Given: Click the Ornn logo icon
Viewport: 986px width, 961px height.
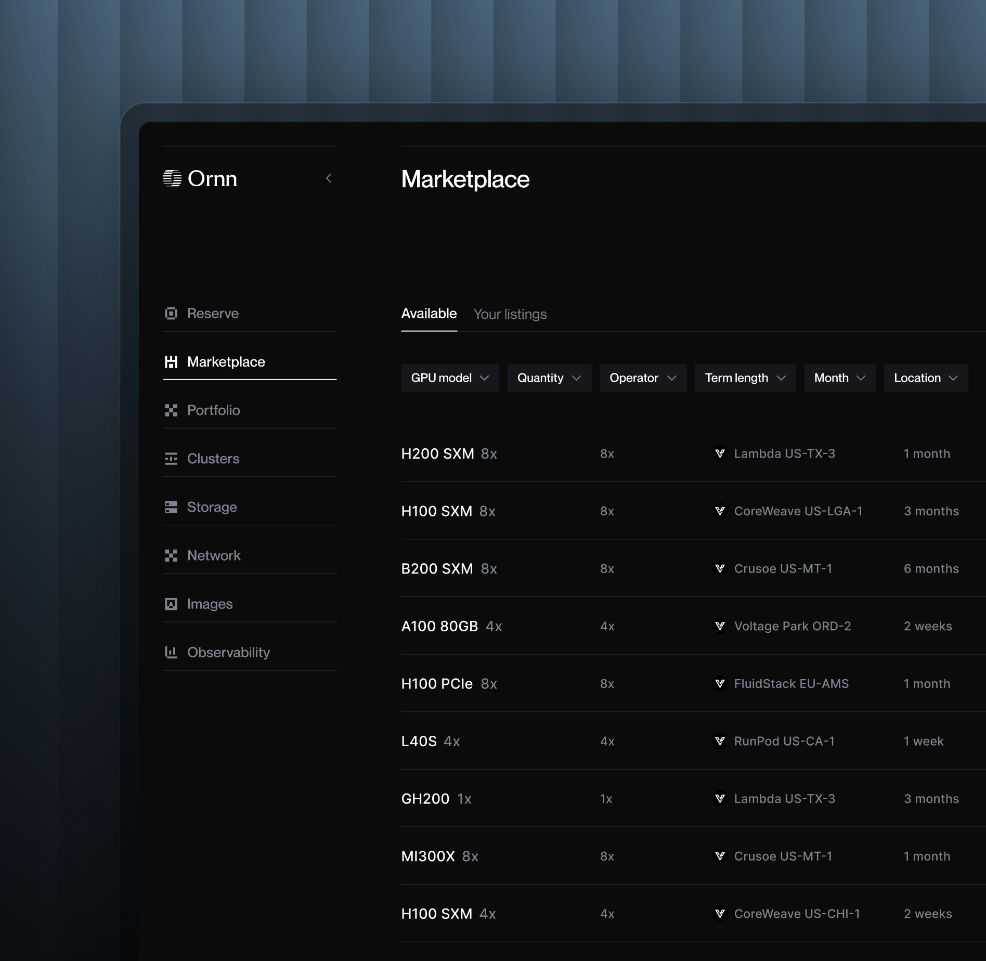Looking at the screenshot, I should pyautogui.click(x=172, y=178).
